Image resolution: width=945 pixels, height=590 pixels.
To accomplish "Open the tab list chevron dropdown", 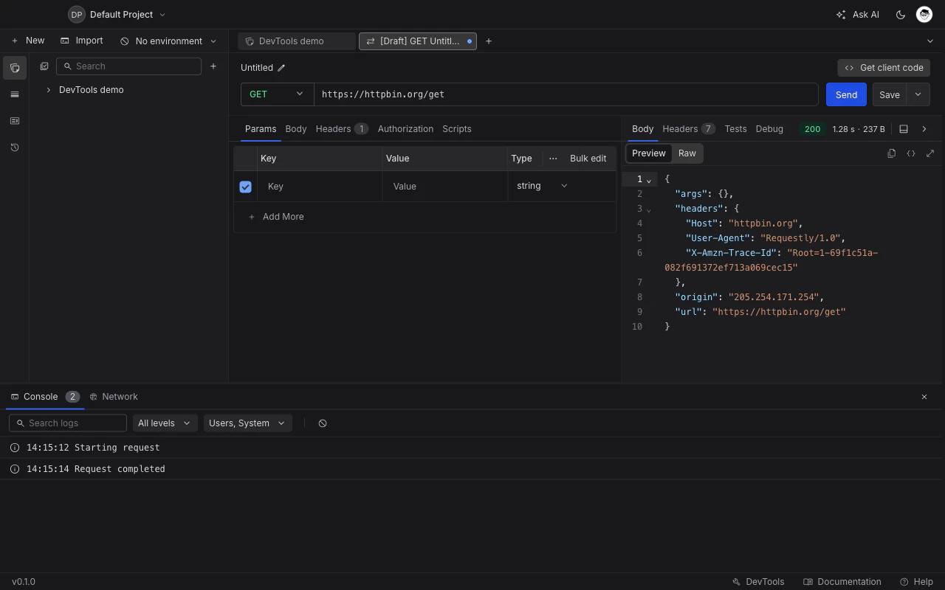I will 930,41.
